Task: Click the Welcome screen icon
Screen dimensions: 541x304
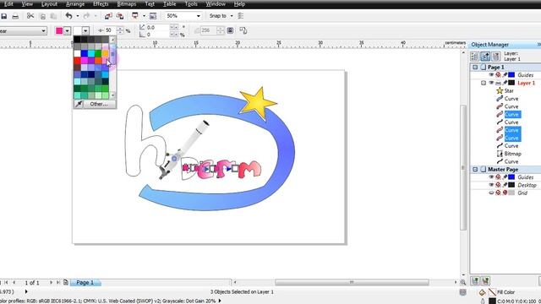Action: 153,16
